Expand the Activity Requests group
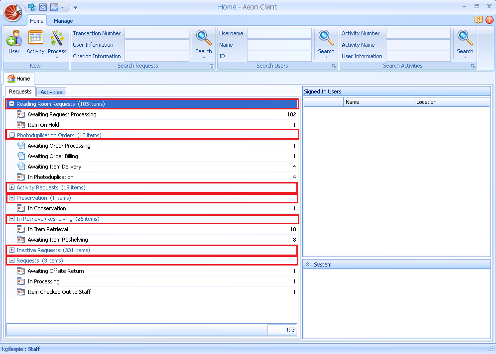This screenshot has width=496, height=354. point(11,187)
